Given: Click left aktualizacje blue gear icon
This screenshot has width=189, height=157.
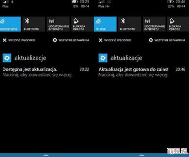Looking at the screenshot, I should (7, 58).
